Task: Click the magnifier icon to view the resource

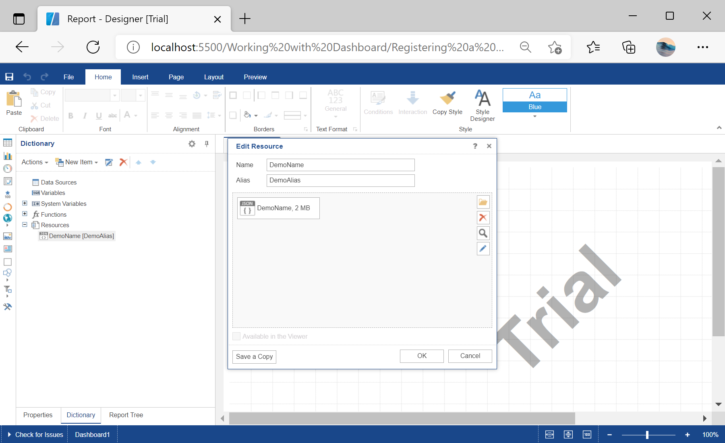Action: click(x=483, y=233)
